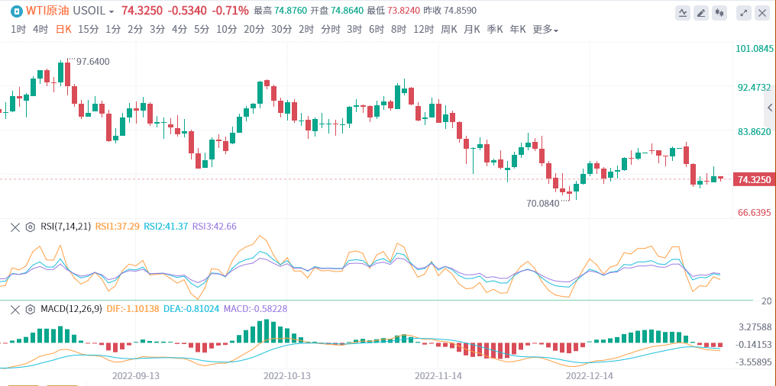Image resolution: width=776 pixels, height=386 pixels.
Task: Click current price label 74.3250 on axis
Action: click(754, 180)
